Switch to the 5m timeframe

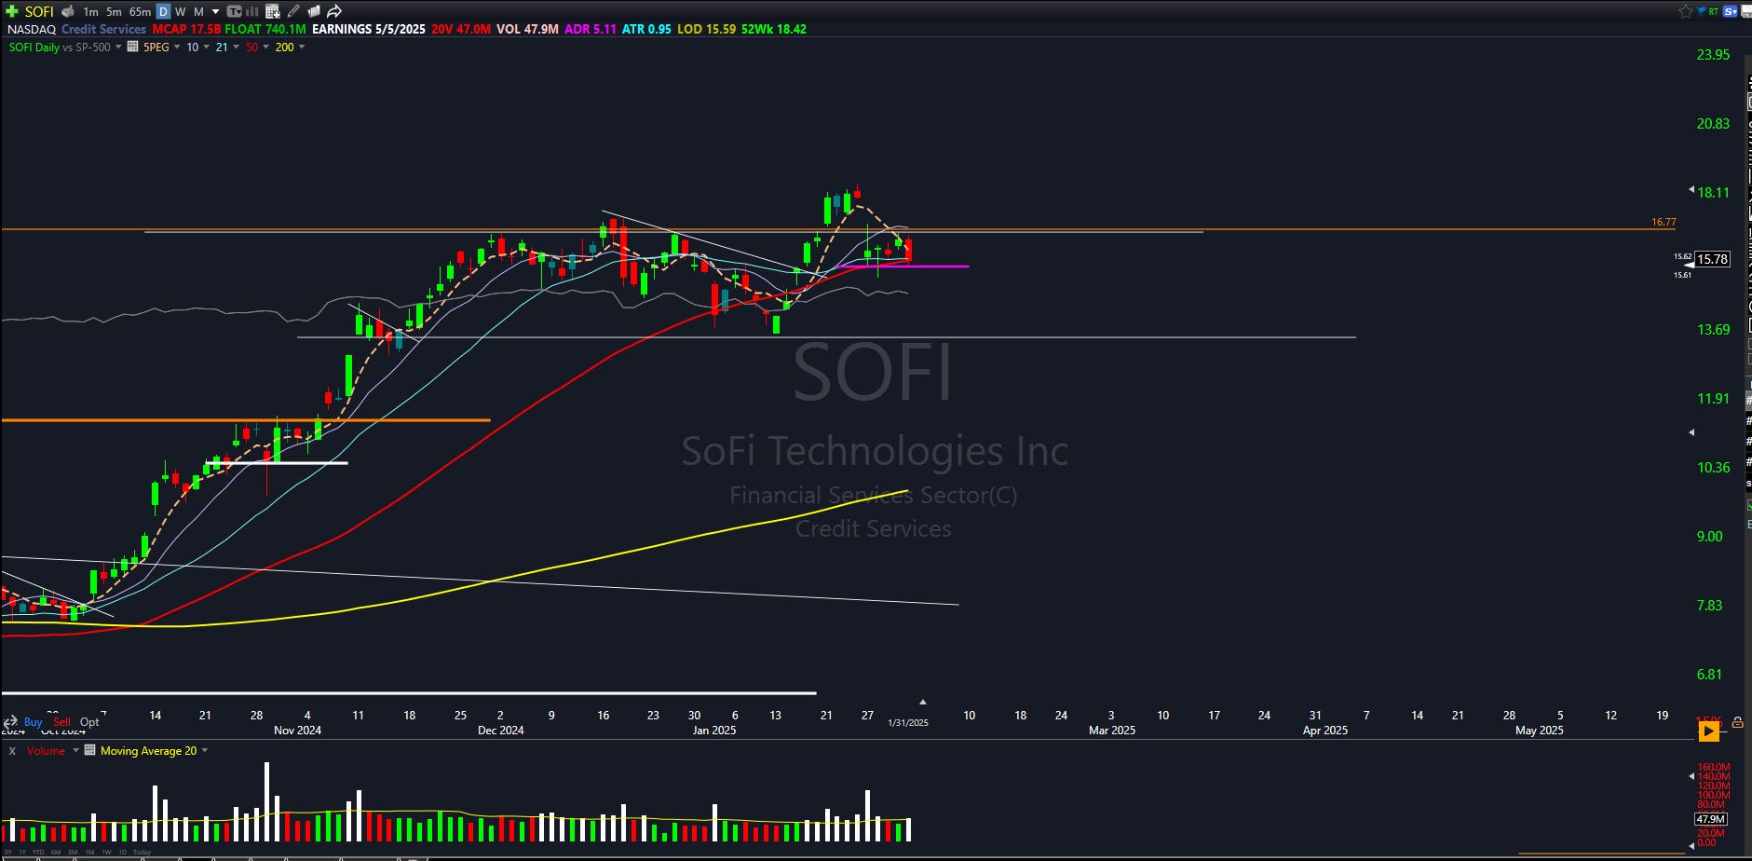pyautogui.click(x=114, y=11)
